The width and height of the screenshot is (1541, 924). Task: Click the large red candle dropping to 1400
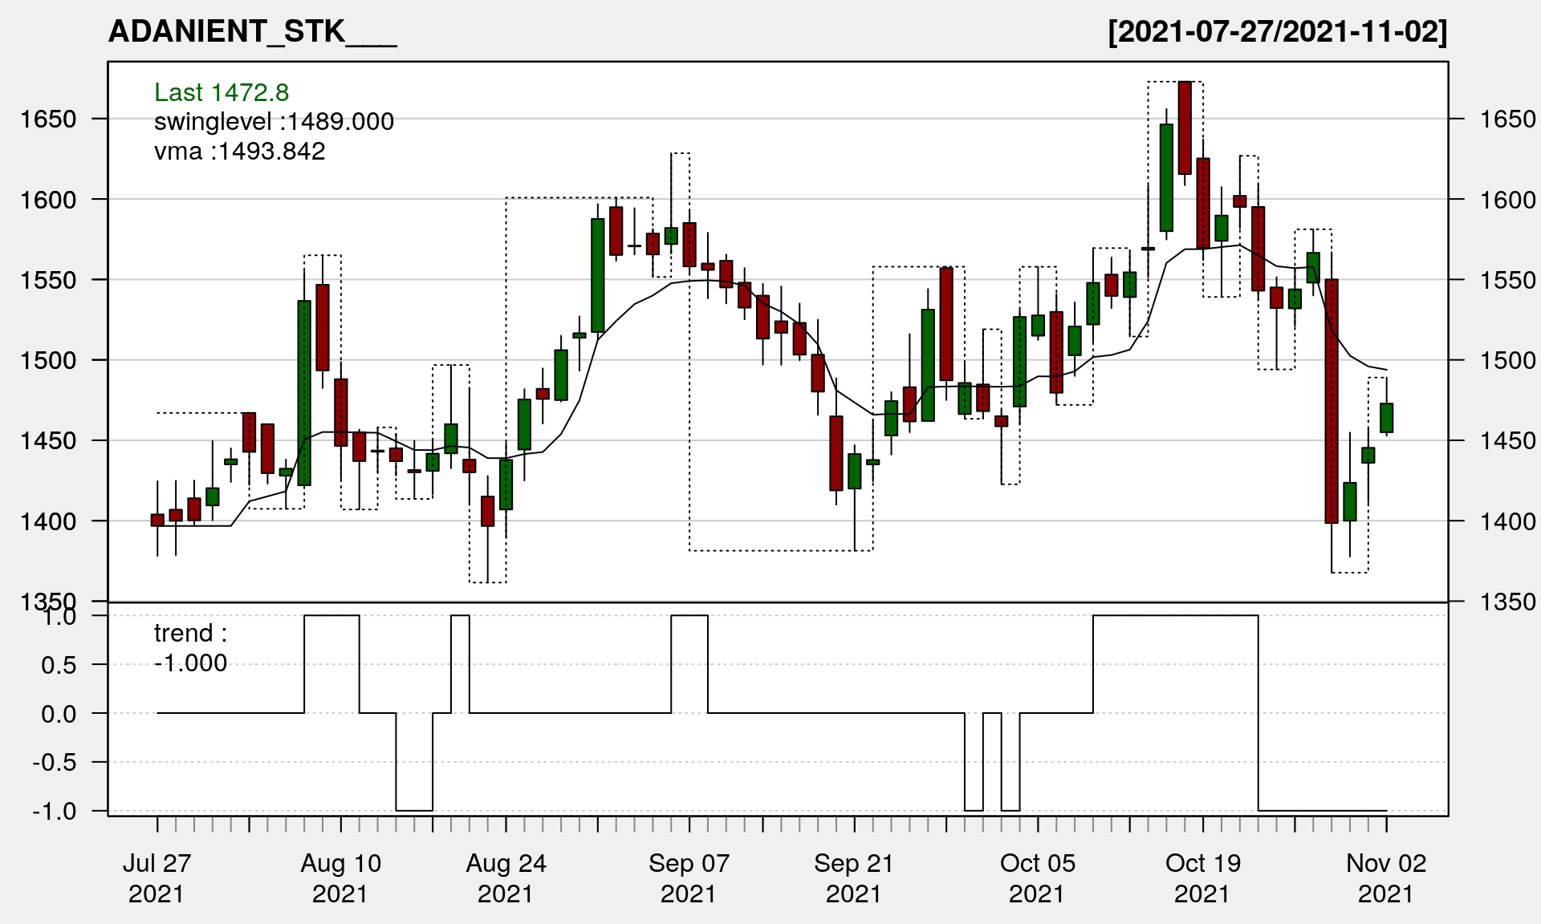[1332, 401]
